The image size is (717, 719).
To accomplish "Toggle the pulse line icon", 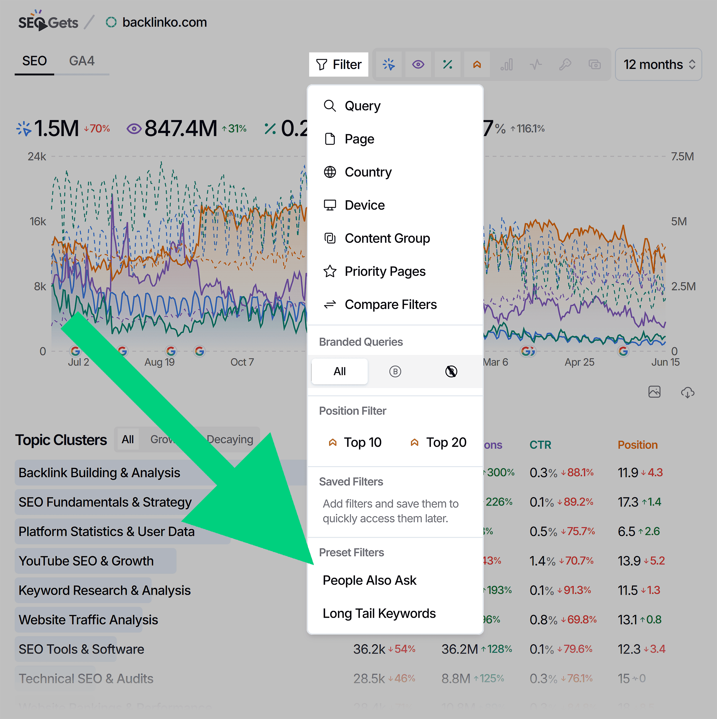I will click(x=536, y=65).
